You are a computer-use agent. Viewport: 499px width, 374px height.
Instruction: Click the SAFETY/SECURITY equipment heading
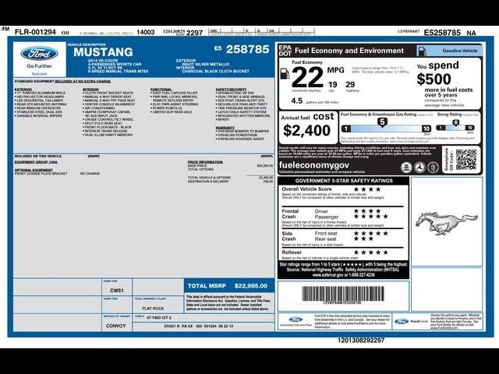231,90
